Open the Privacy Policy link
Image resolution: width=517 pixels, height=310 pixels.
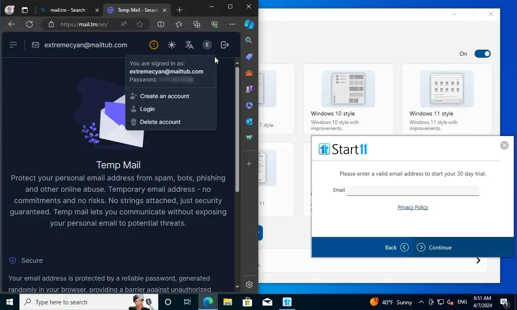click(413, 207)
